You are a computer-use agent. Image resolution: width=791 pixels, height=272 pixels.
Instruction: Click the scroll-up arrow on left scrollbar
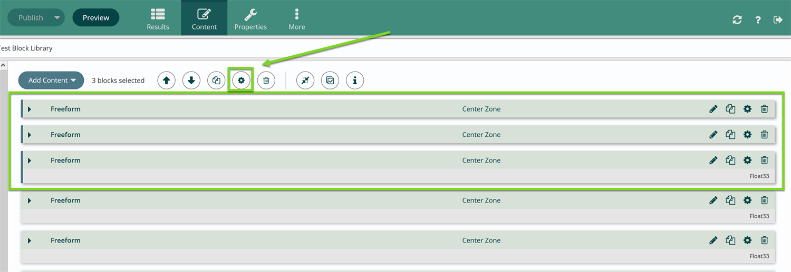(x=3, y=66)
